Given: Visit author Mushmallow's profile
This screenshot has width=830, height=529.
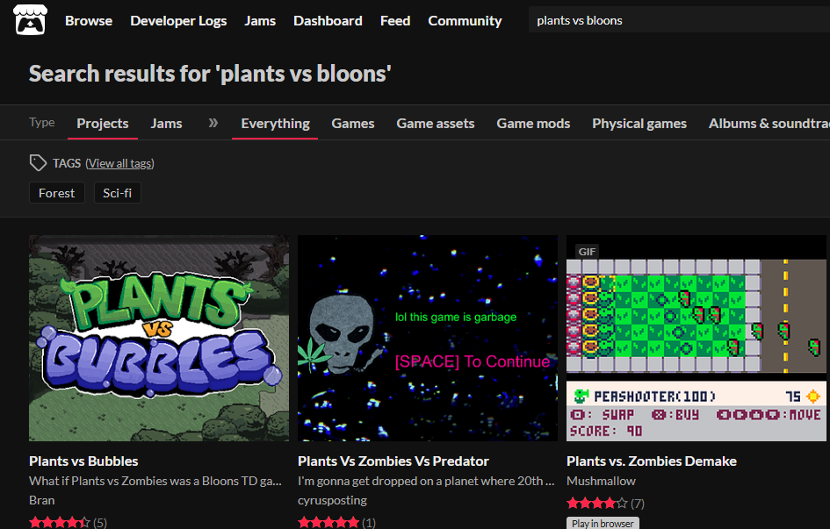Looking at the screenshot, I should tap(601, 481).
